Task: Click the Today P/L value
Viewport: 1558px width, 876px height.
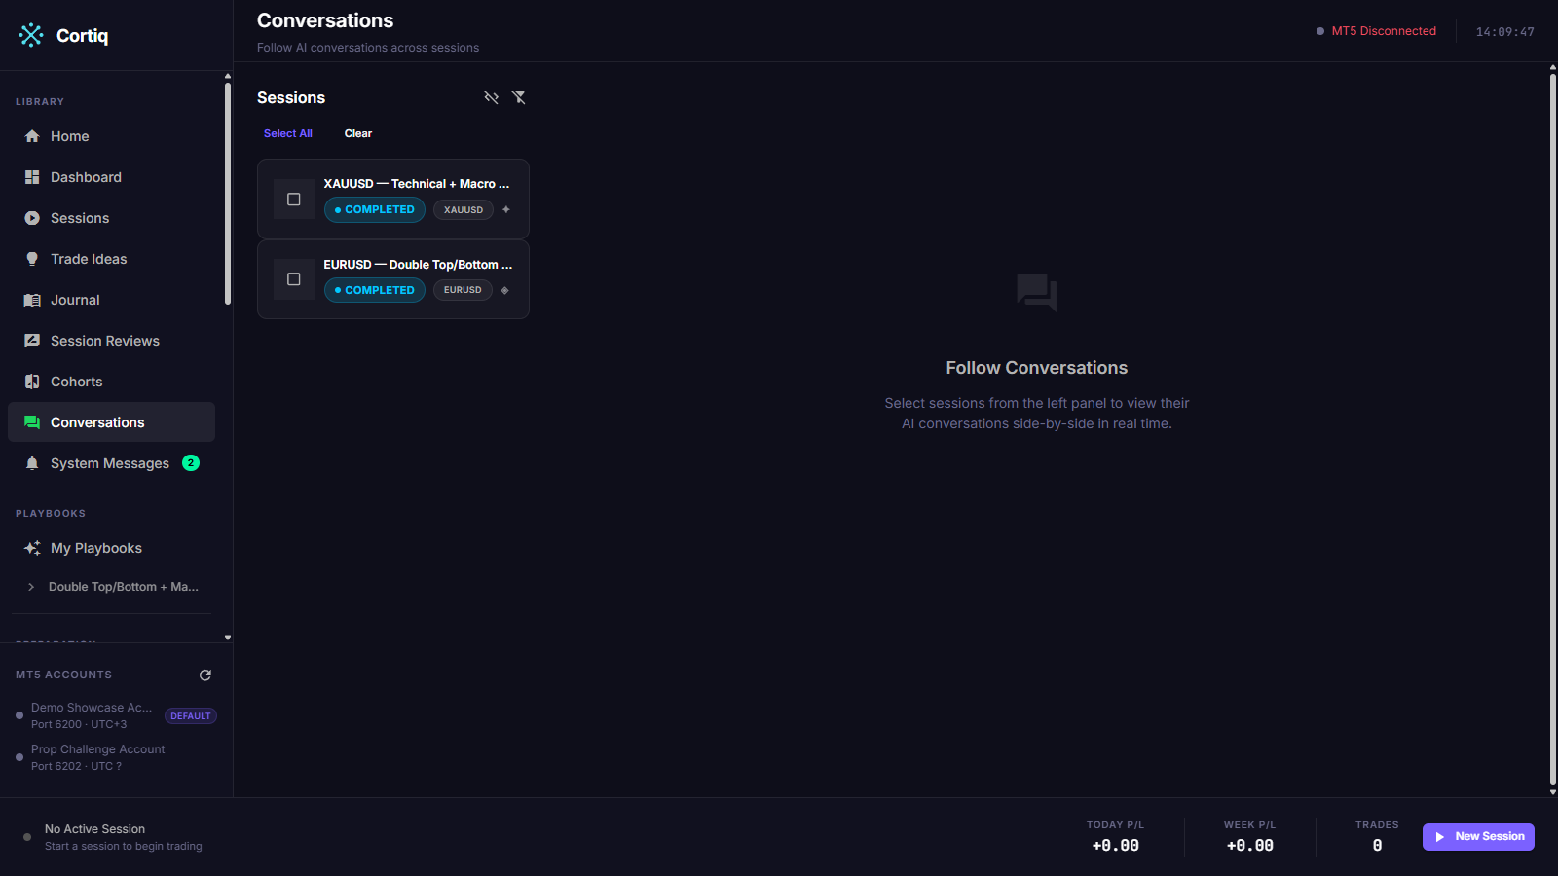Action: (1116, 846)
